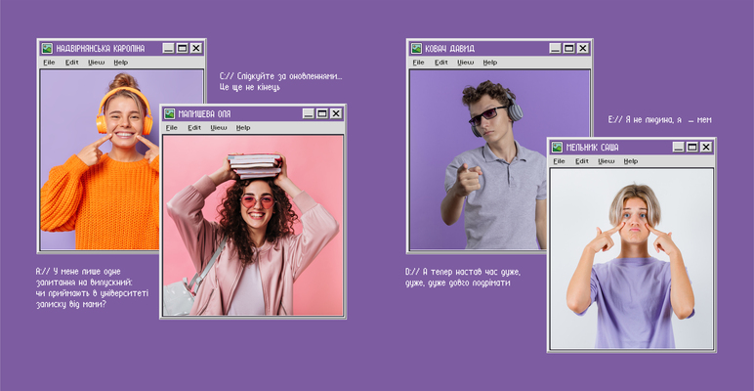Open Help menu in Ковач Давид window

tap(489, 63)
